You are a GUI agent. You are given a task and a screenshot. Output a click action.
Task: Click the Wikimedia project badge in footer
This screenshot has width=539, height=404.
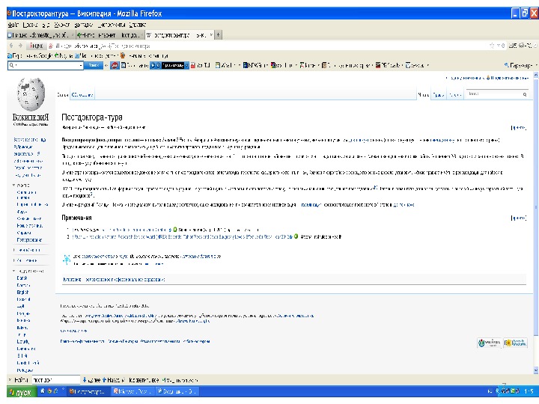click(490, 343)
